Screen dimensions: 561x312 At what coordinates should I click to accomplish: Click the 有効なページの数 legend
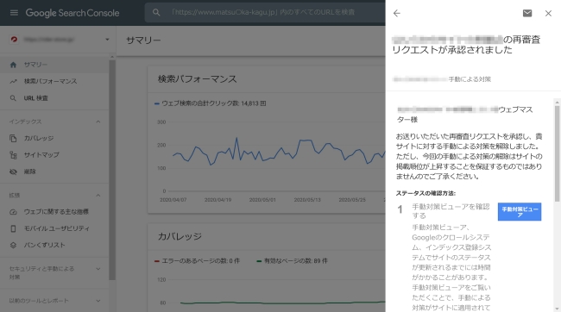[292, 261]
